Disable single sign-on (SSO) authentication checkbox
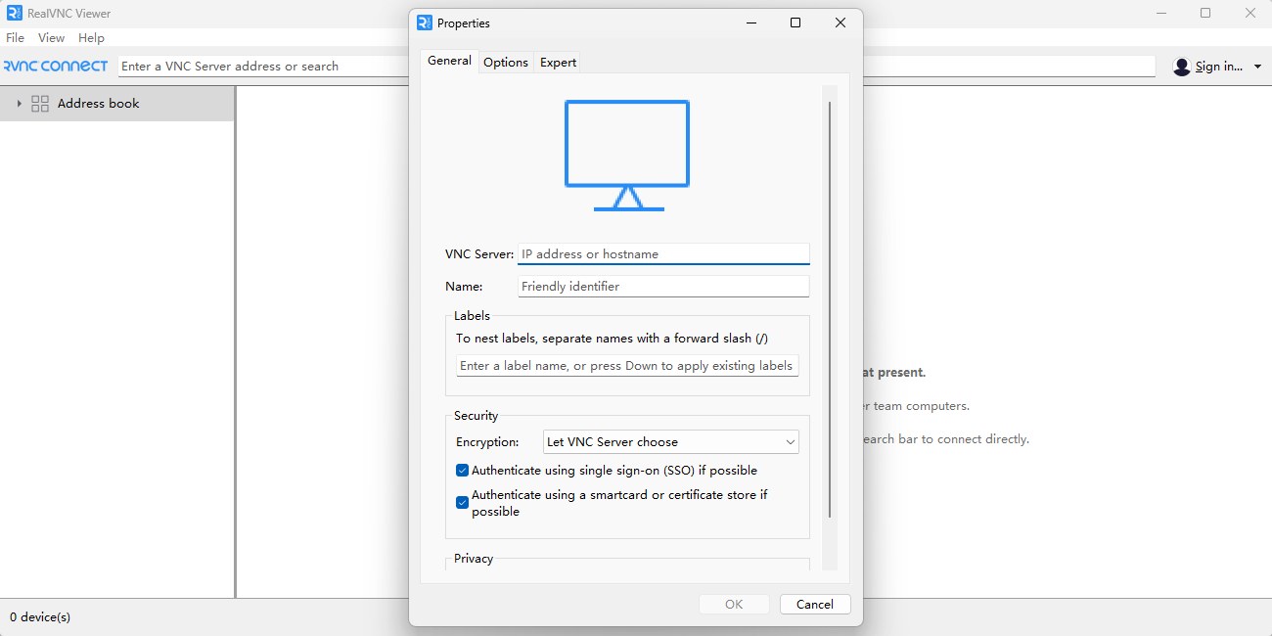1272x636 pixels. [463, 471]
